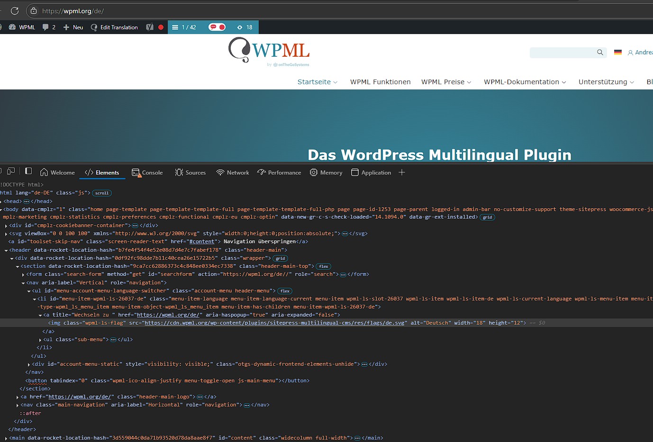Collapse the menu-item-wpml-ls-26037-de li
The image size is (653, 442).
click(x=35, y=299)
